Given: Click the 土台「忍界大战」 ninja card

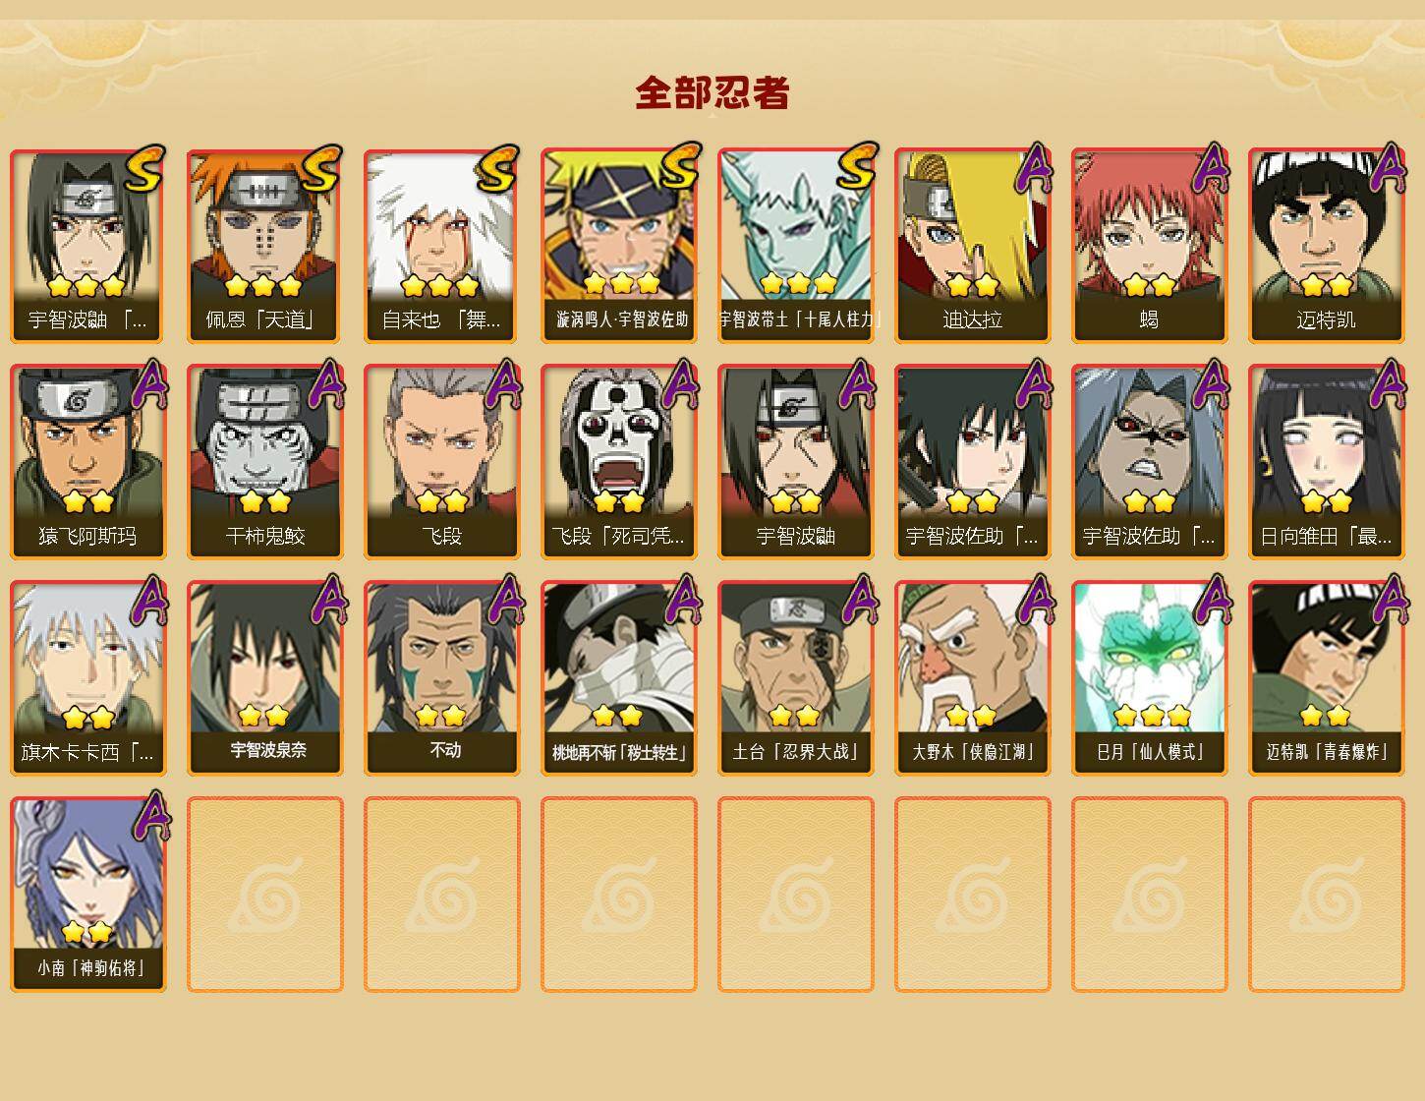Looking at the screenshot, I should pyautogui.click(x=796, y=678).
